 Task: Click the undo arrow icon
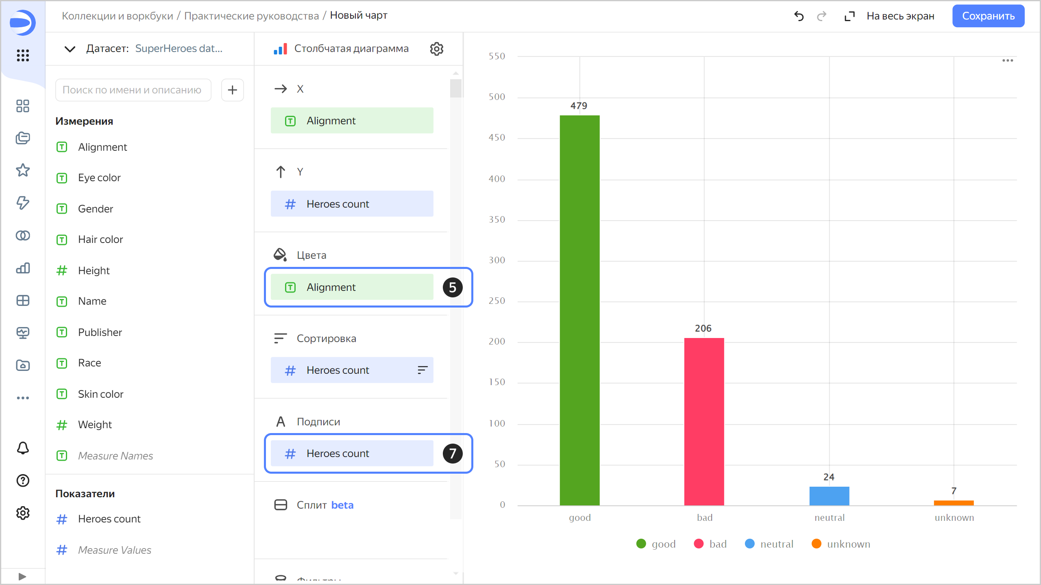799,16
